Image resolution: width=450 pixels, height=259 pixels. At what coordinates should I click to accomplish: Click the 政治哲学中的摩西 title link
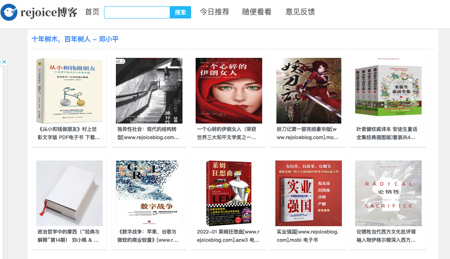68,236
